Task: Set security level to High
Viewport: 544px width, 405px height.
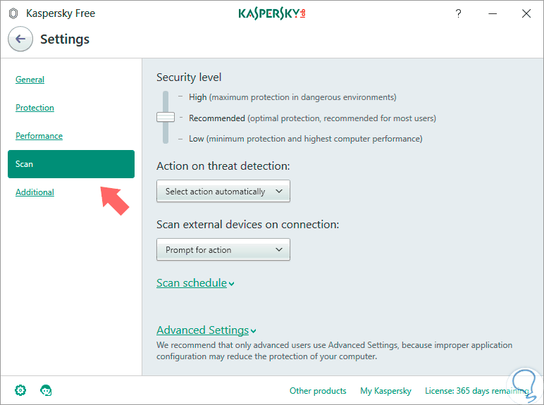Action: [x=198, y=97]
